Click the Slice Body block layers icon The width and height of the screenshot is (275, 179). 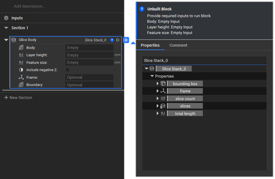point(14,40)
